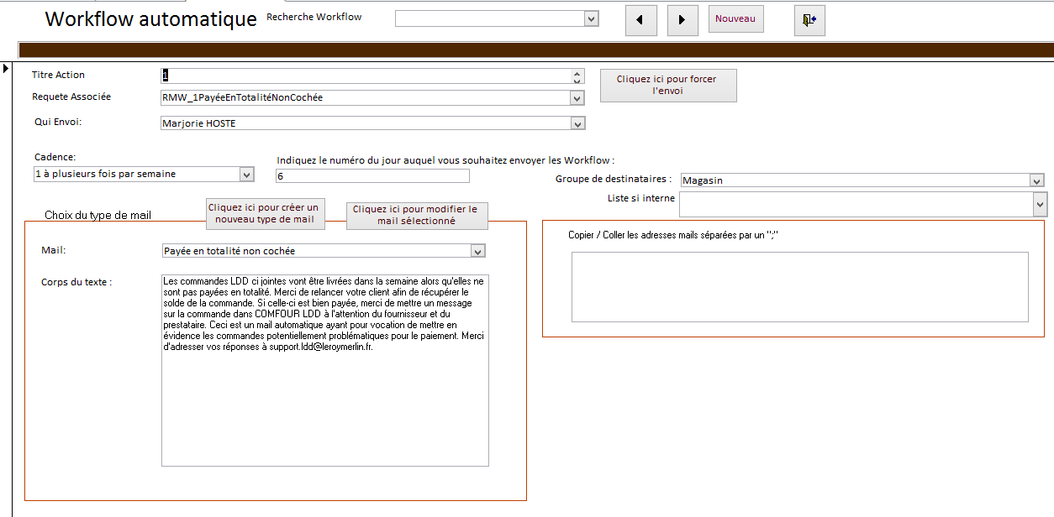Click the 'Indiquez le numéro du jour' instruction text
Image resolution: width=1054 pixels, height=517 pixels.
click(x=445, y=160)
